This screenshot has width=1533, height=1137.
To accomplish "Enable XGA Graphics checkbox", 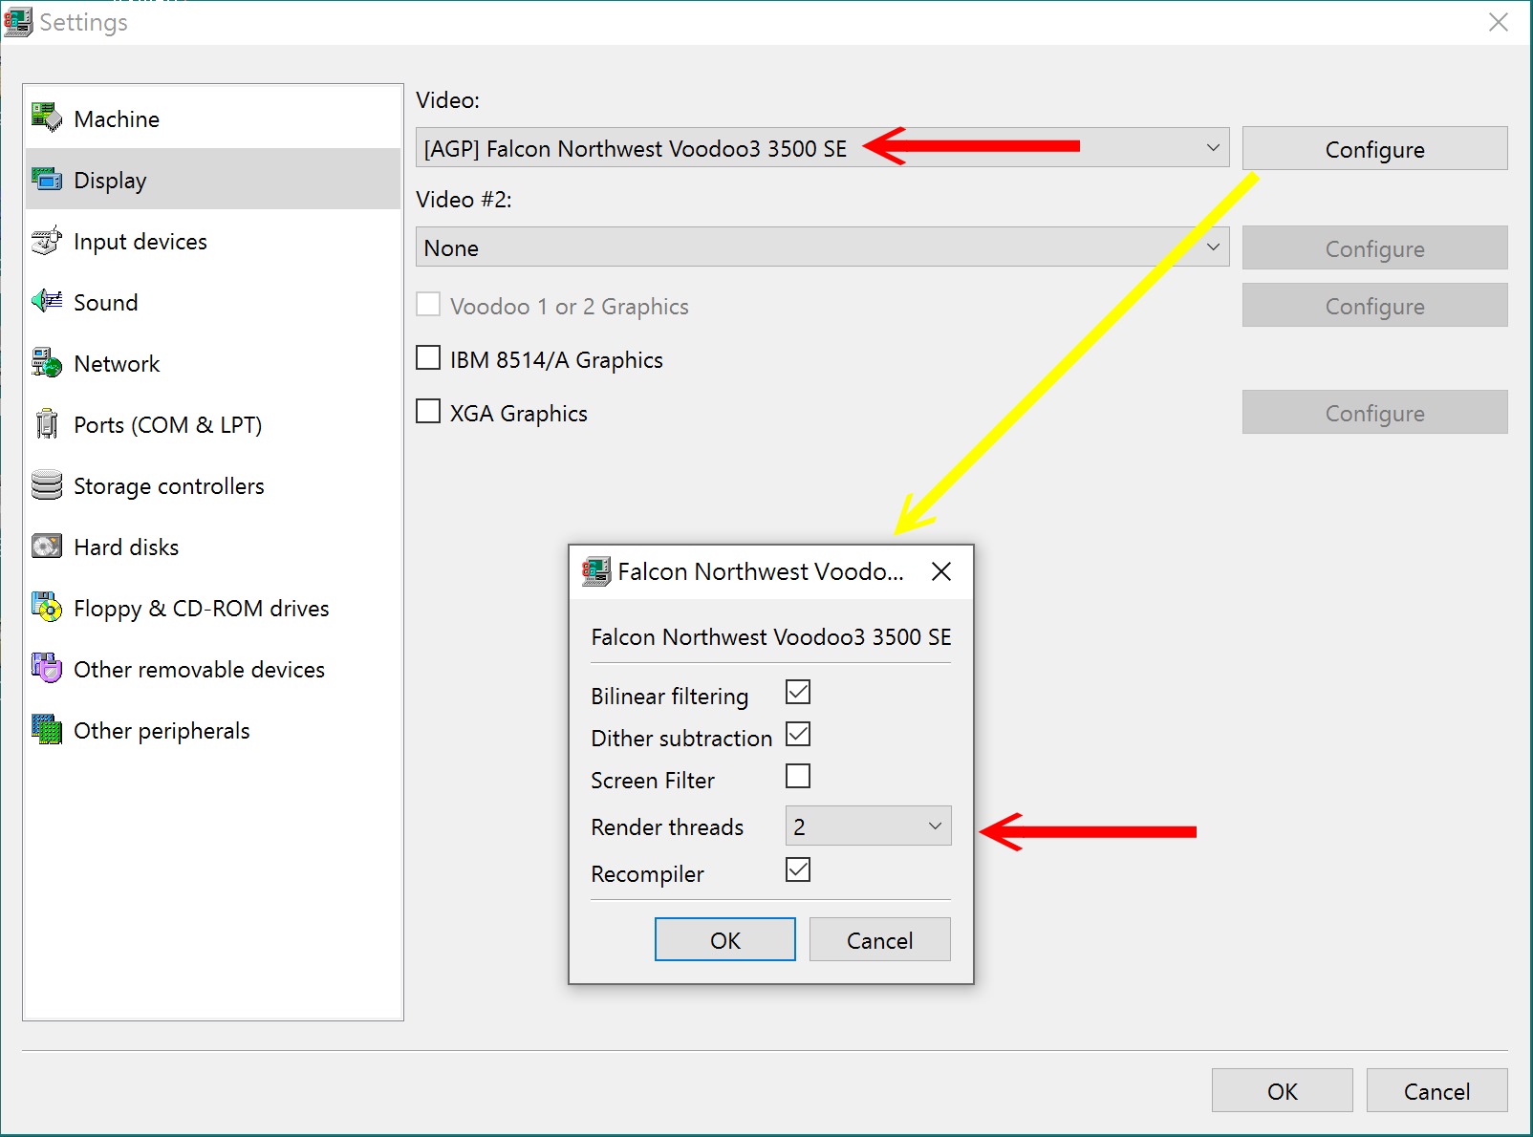I will (428, 411).
